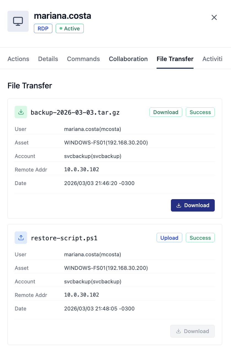231x348 pixels.
Task: Click asset WINDOWS-FS01 in the restore-script card
Action: point(106,268)
